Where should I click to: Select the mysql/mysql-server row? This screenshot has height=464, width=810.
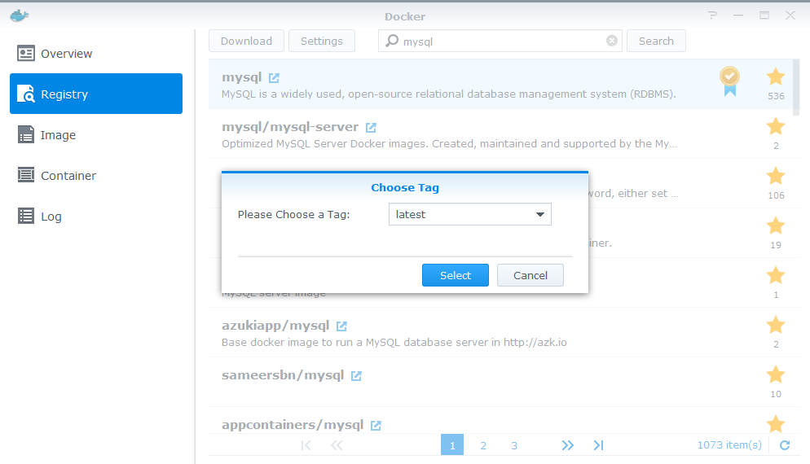501,134
